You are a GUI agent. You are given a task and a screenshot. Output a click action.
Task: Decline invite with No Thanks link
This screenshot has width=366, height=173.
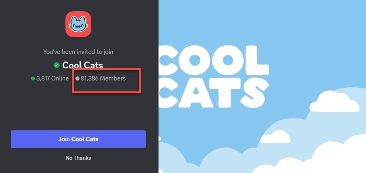pos(78,158)
